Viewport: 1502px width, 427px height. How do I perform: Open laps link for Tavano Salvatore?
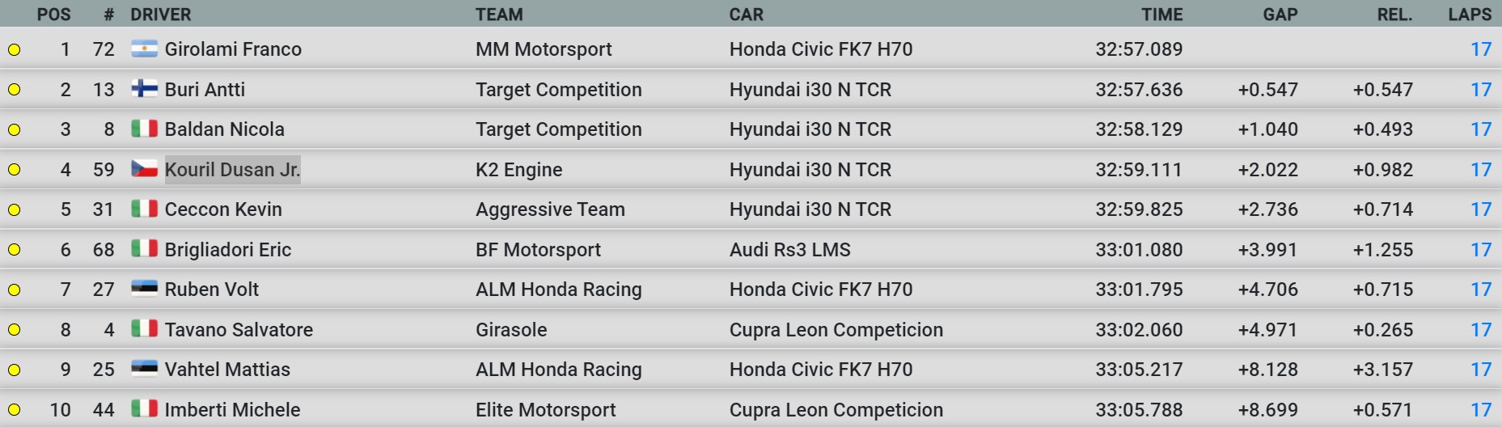pos(1481,330)
